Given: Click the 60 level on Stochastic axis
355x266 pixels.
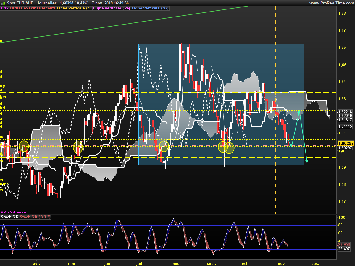Looking at the screenshot, I should [x=340, y=233].
